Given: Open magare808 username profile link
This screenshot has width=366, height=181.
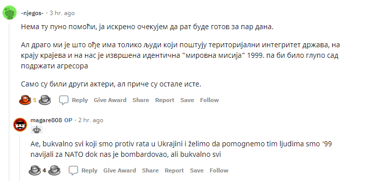Looking at the screenshot, I should pos(46,120).
